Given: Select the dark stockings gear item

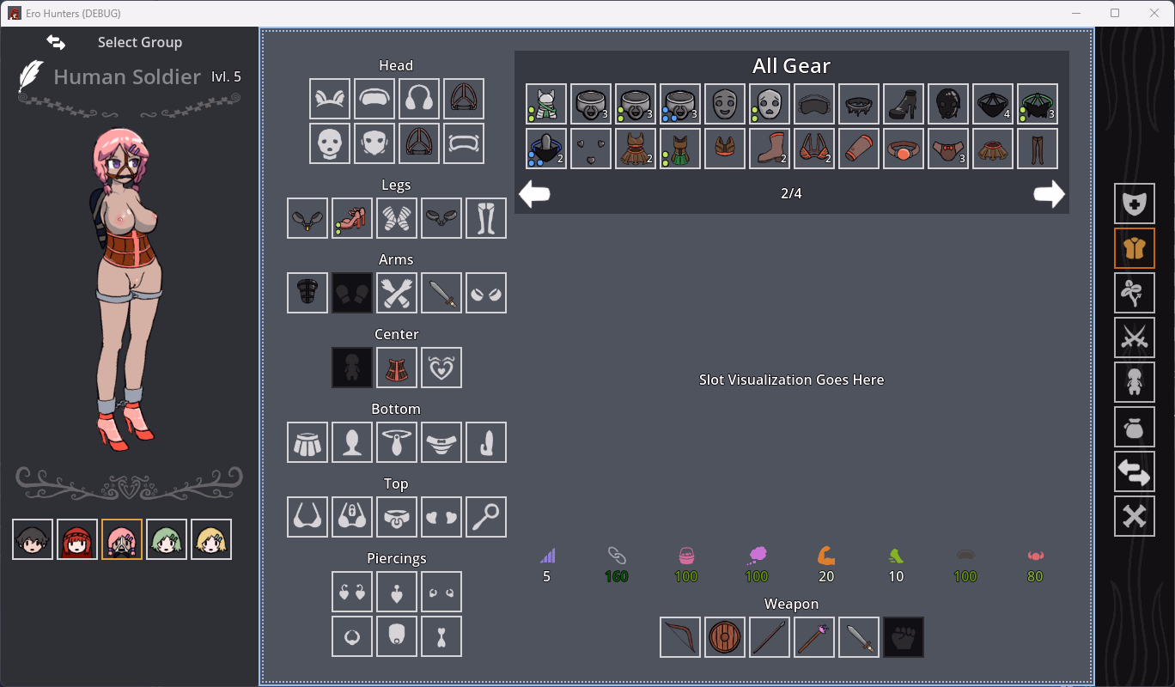Looking at the screenshot, I should coord(1038,149).
